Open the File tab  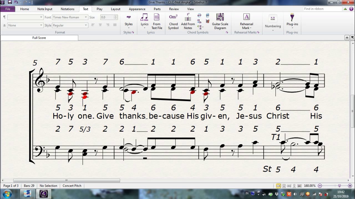pos(8,9)
